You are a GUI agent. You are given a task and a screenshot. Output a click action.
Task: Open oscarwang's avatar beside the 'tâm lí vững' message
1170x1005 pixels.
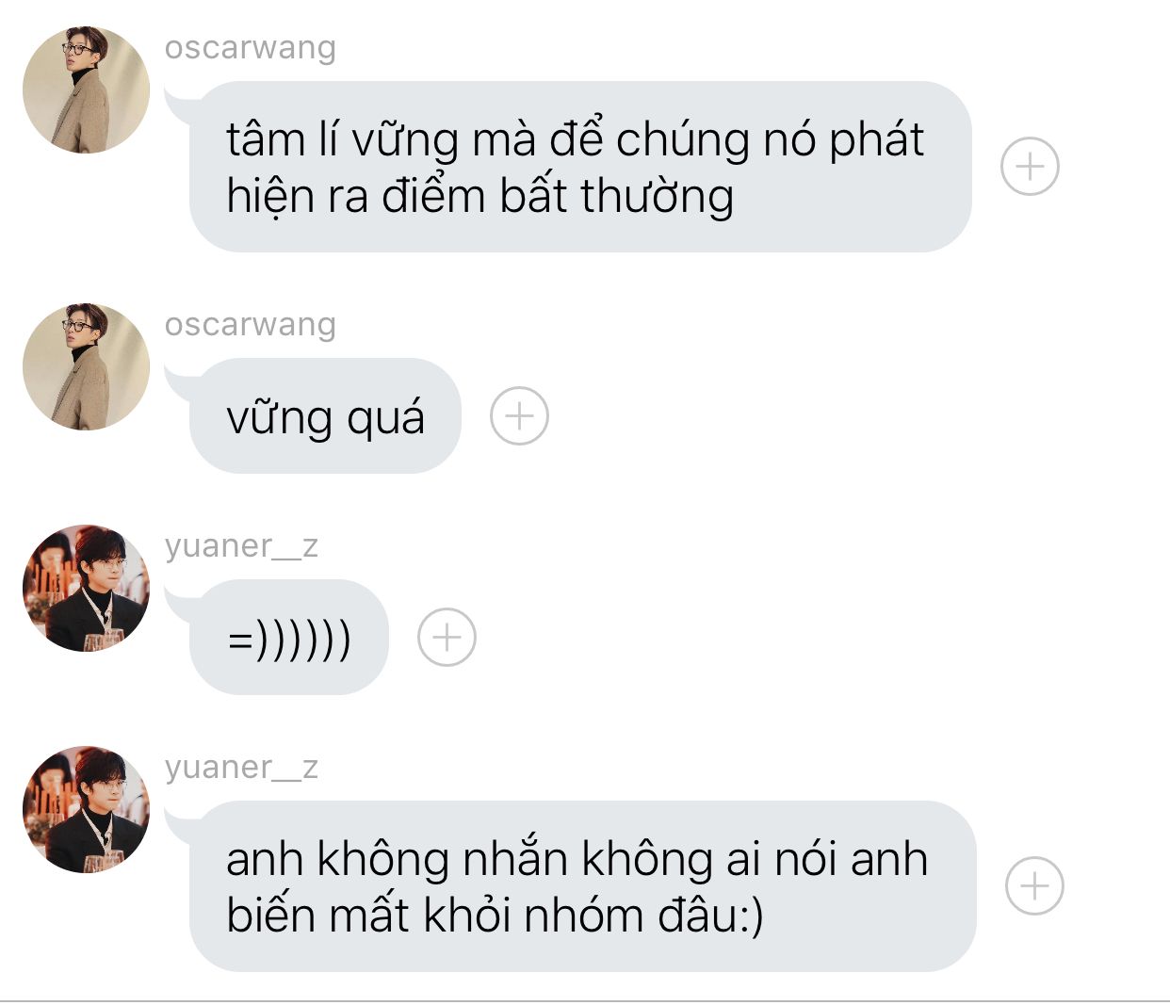click(x=86, y=89)
